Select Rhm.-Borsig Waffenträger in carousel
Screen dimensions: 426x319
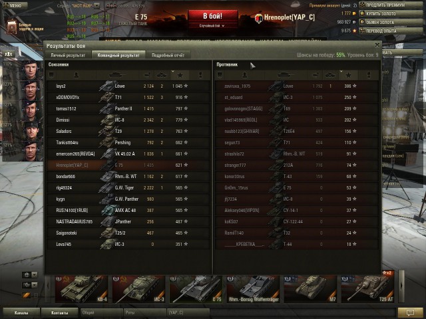[253, 289]
